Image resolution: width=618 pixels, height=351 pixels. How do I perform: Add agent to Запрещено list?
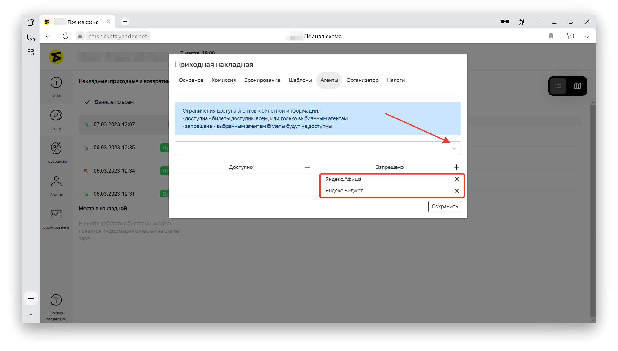tap(456, 167)
